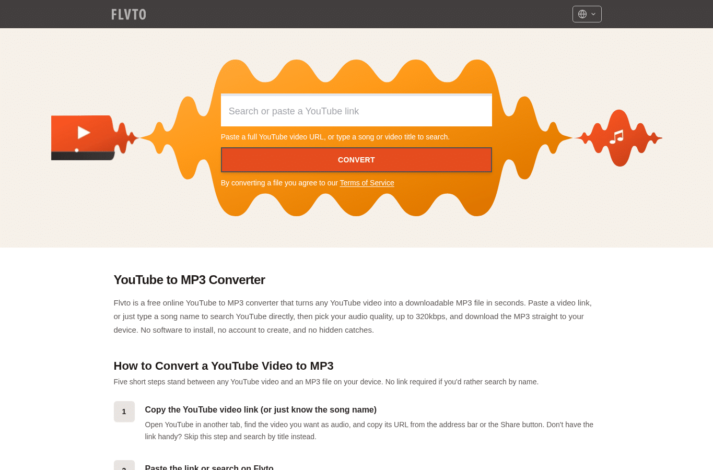Click the 'YouTube to MP3 Converter' heading
This screenshot has width=713, height=470.
point(189,280)
